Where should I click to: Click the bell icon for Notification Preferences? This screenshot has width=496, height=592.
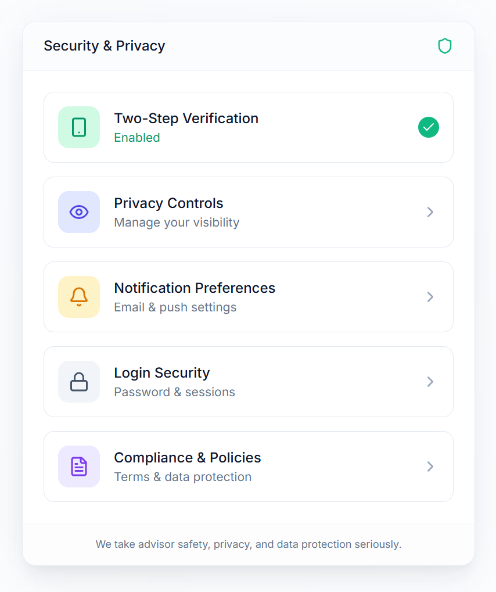click(x=79, y=297)
